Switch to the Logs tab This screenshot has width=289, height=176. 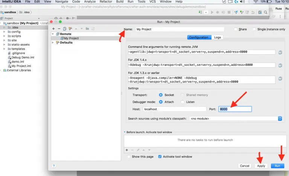click(x=218, y=37)
